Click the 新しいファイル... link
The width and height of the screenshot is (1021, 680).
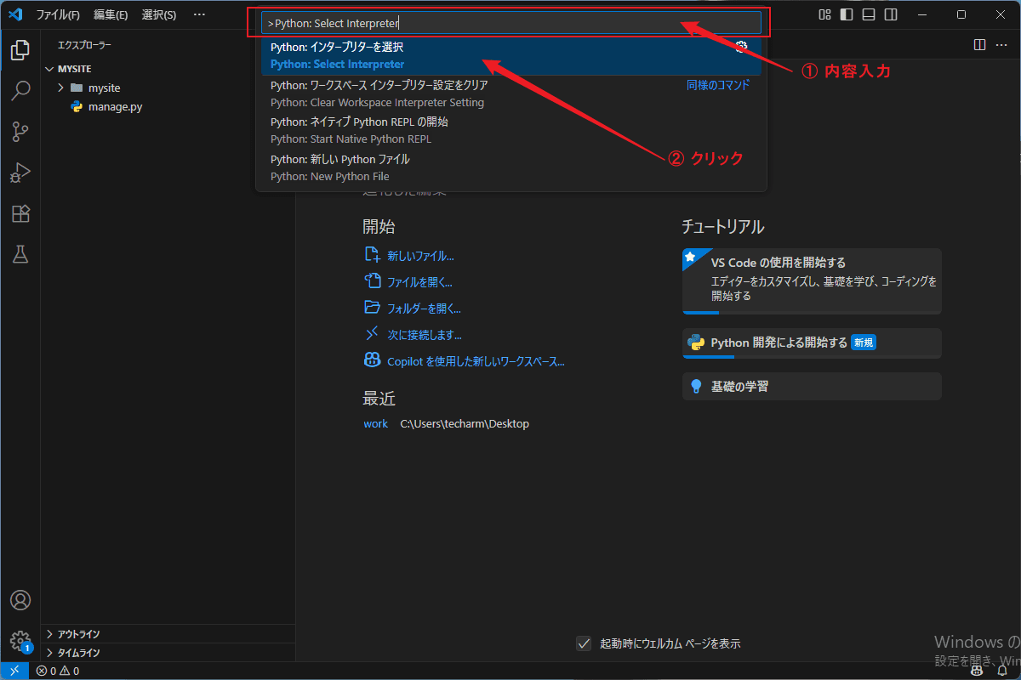point(409,255)
